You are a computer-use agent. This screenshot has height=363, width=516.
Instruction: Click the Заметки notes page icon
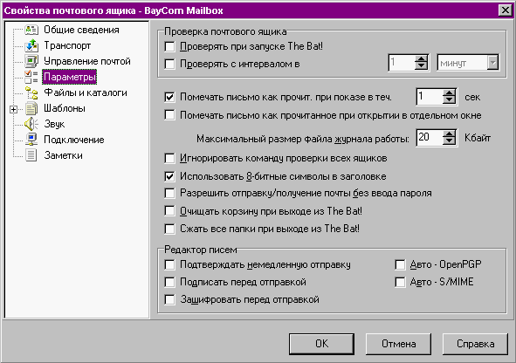tap(31, 155)
